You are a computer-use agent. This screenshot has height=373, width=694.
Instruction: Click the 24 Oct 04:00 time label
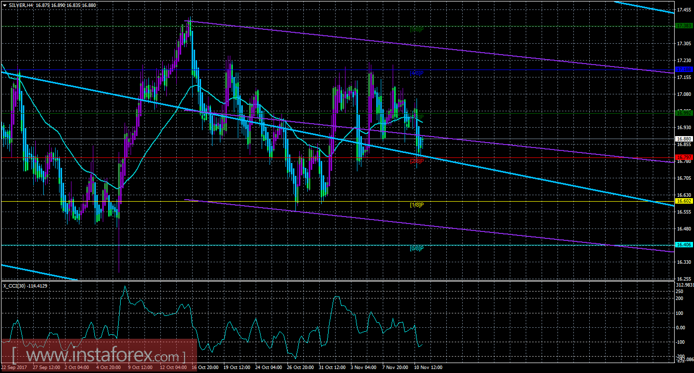click(x=270, y=368)
